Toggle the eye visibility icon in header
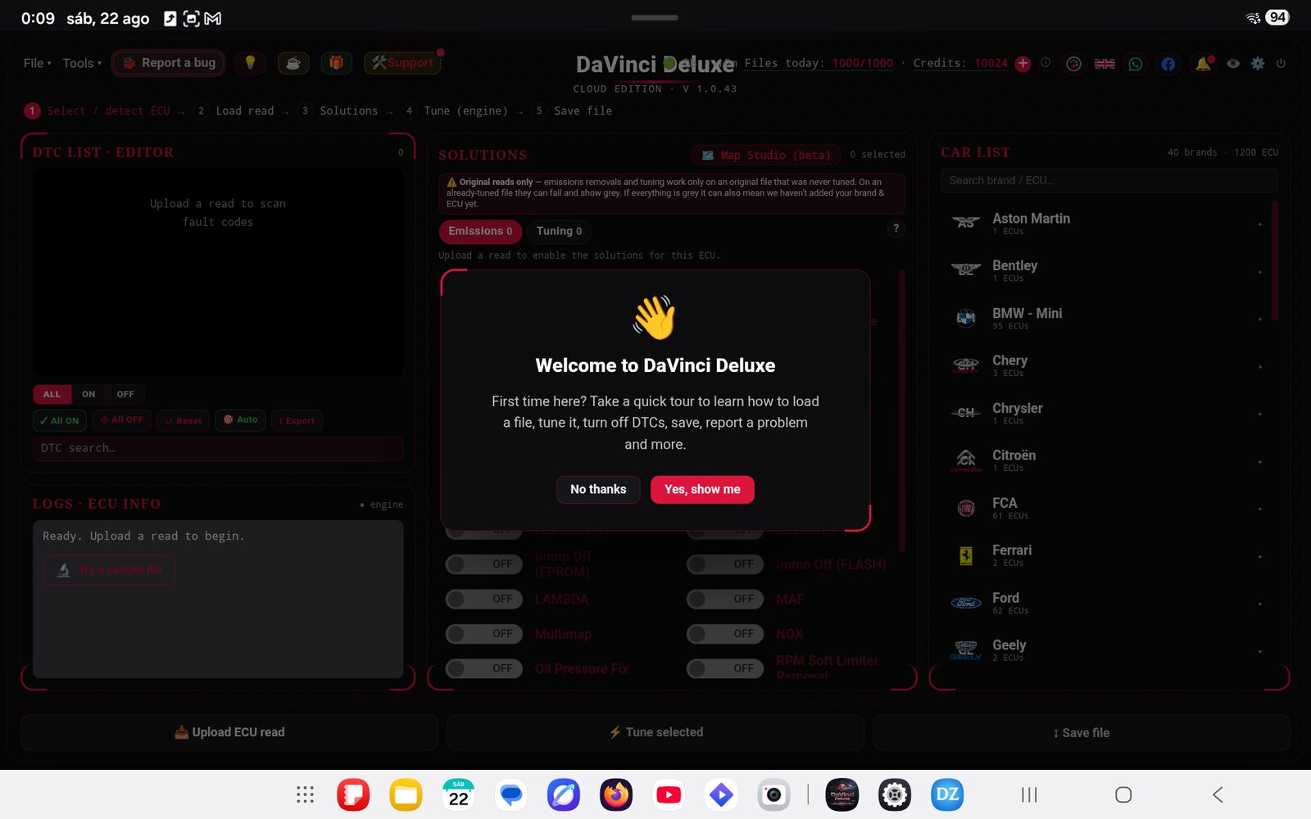1311x819 pixels. (x=1232, y=63)
